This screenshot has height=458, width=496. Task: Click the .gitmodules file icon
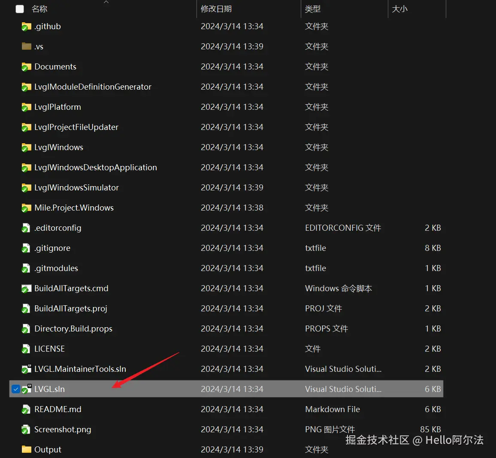point(26,269)
